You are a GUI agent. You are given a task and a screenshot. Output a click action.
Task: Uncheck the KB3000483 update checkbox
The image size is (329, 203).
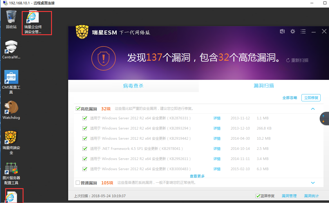pyautogui.click(x=85, y=169)
